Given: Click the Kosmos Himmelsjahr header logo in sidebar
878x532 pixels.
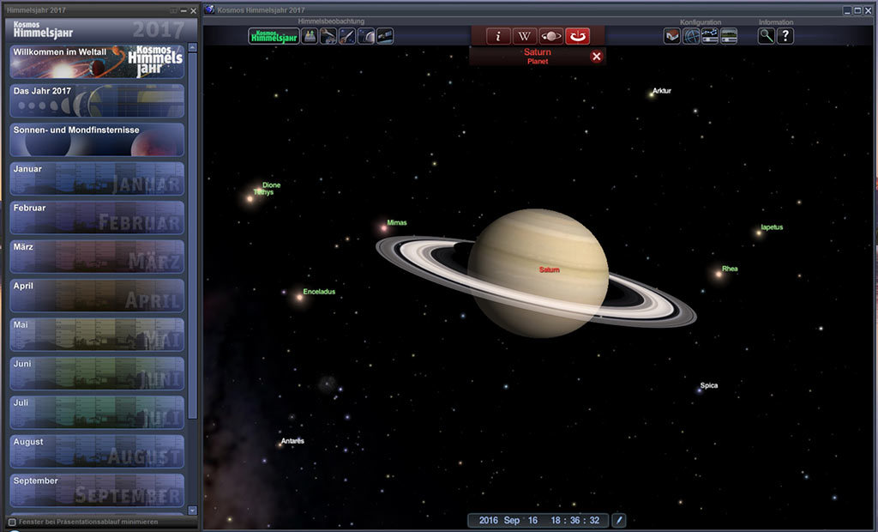Looking at the screenshot, I should 43,30.
